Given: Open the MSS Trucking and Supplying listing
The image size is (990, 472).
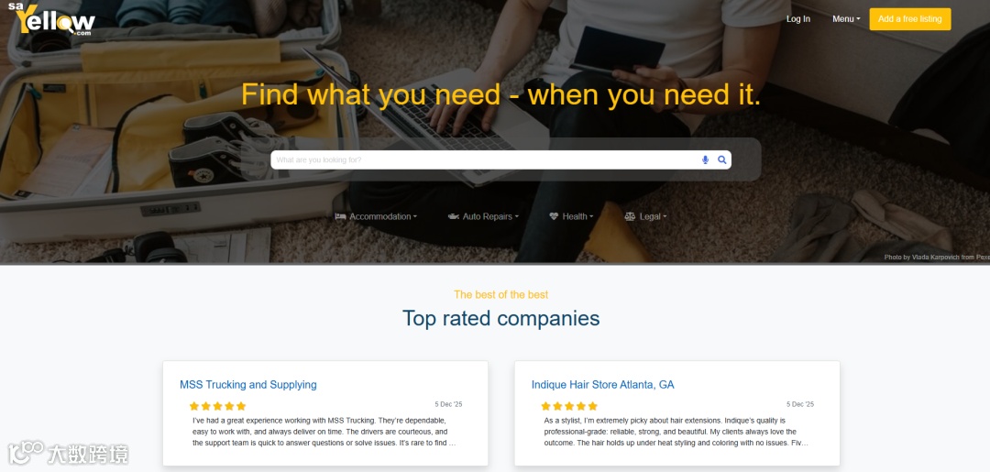Looking at the screenshot, I should tap(248, 384).
